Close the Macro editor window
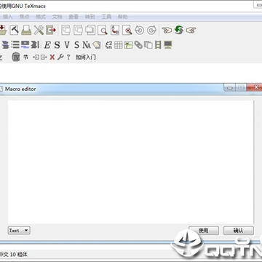Screen dimensions: 262x262 click(x=255, y=87)
